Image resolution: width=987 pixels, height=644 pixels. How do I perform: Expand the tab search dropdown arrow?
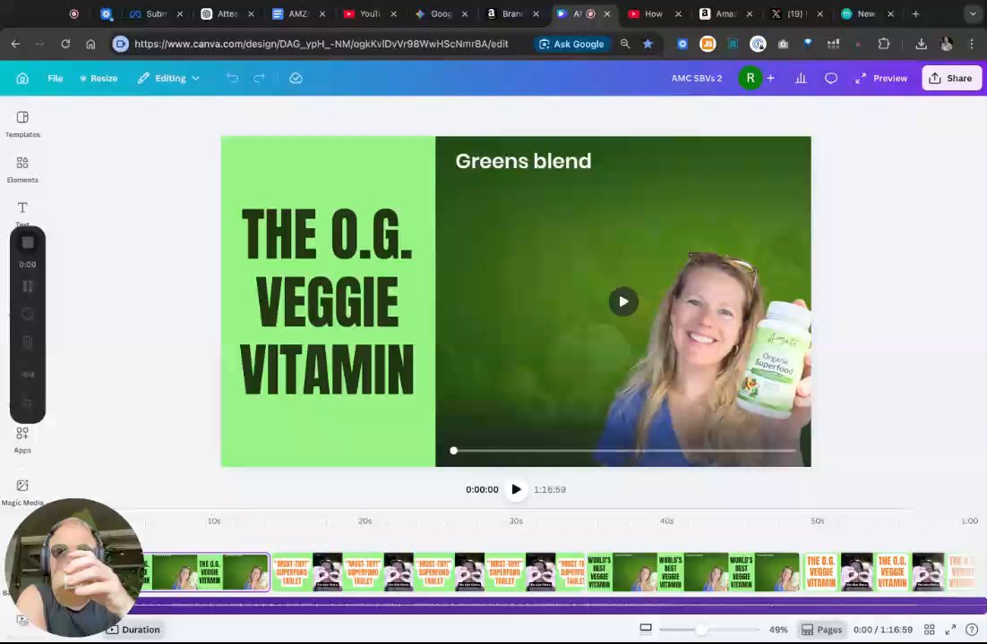click(x=973, y=13)
